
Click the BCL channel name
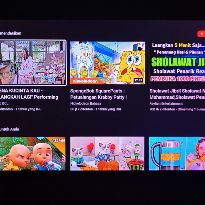pyautogui.click(x=4, y=104)
